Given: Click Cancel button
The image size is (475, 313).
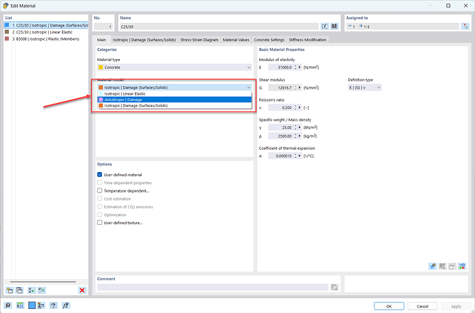Looking at the screenshot, I should 422,306.
